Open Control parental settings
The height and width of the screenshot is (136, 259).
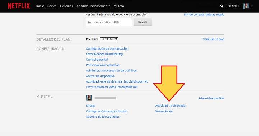(x=97, y=60)
